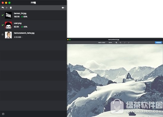Click the zoom-in magnifier in preview toolbar
Screen dimensions: 163x117
(116, 43)
